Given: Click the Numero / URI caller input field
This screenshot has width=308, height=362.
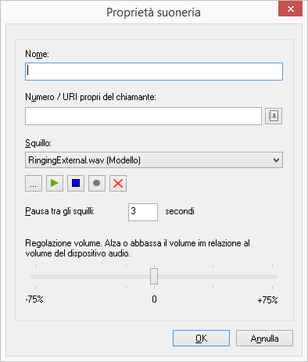Looking at the screenshot, I should click(x=143, y=116).
